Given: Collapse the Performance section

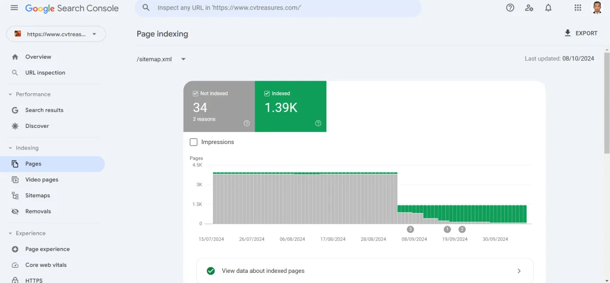Looking at the screenshot, I should pyautogui.click(x=10, y=94).
